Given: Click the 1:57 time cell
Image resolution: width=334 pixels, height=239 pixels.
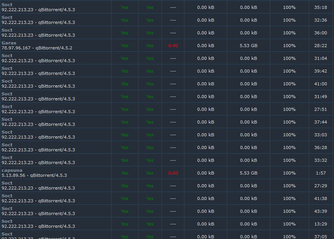Looking at the screenshot, I should (x=320, y=173).
